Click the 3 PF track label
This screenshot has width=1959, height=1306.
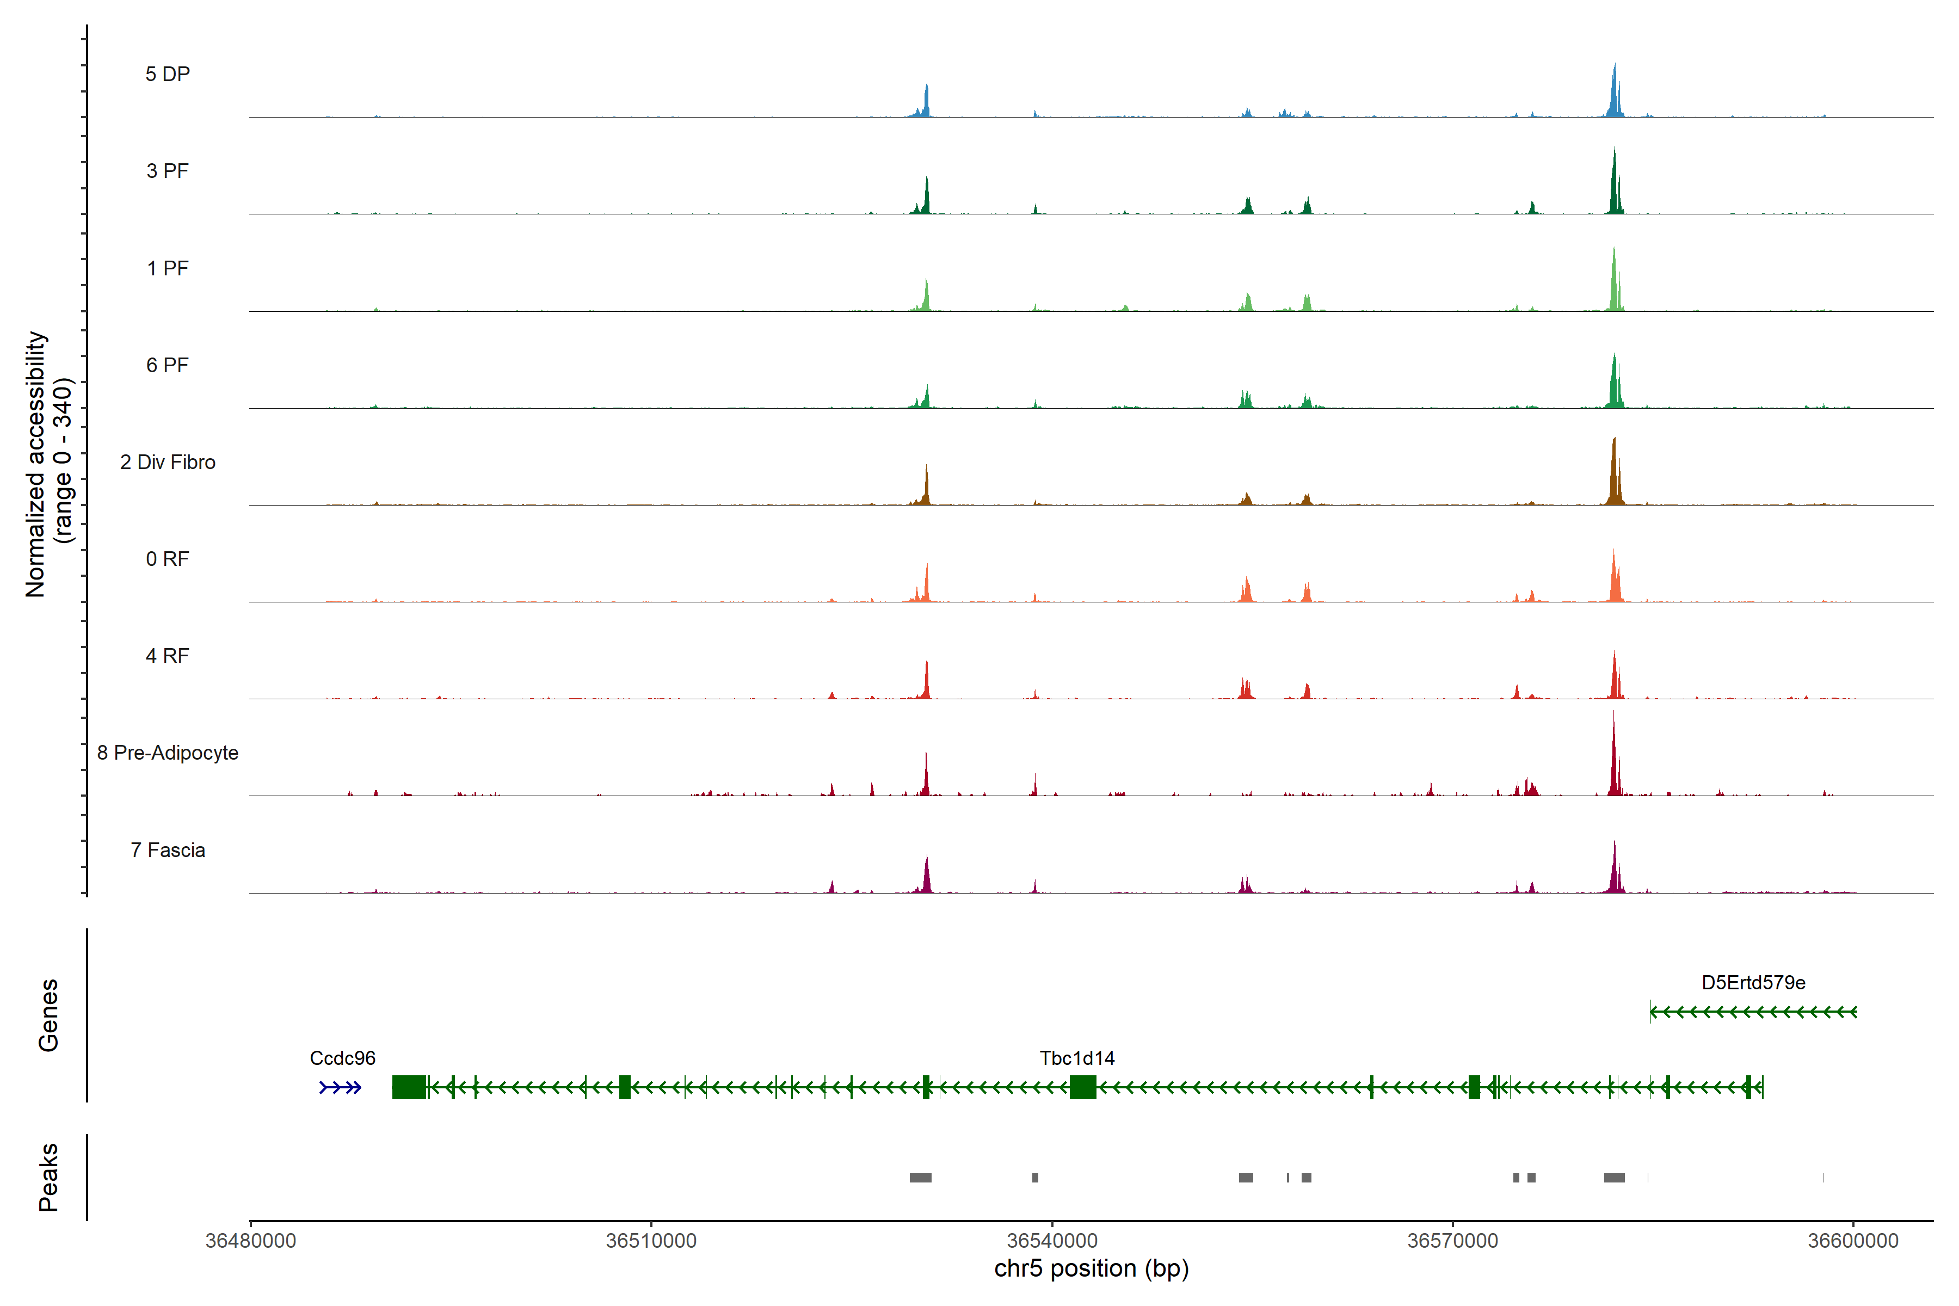[168, 171]
